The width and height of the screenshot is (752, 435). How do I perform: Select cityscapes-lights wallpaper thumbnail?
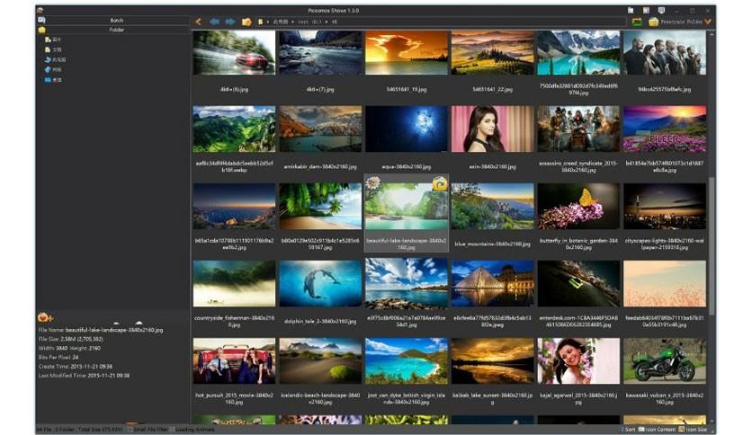665,206
